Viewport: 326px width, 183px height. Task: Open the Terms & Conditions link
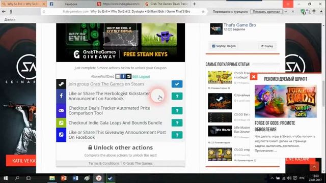[x=104, y=164]
